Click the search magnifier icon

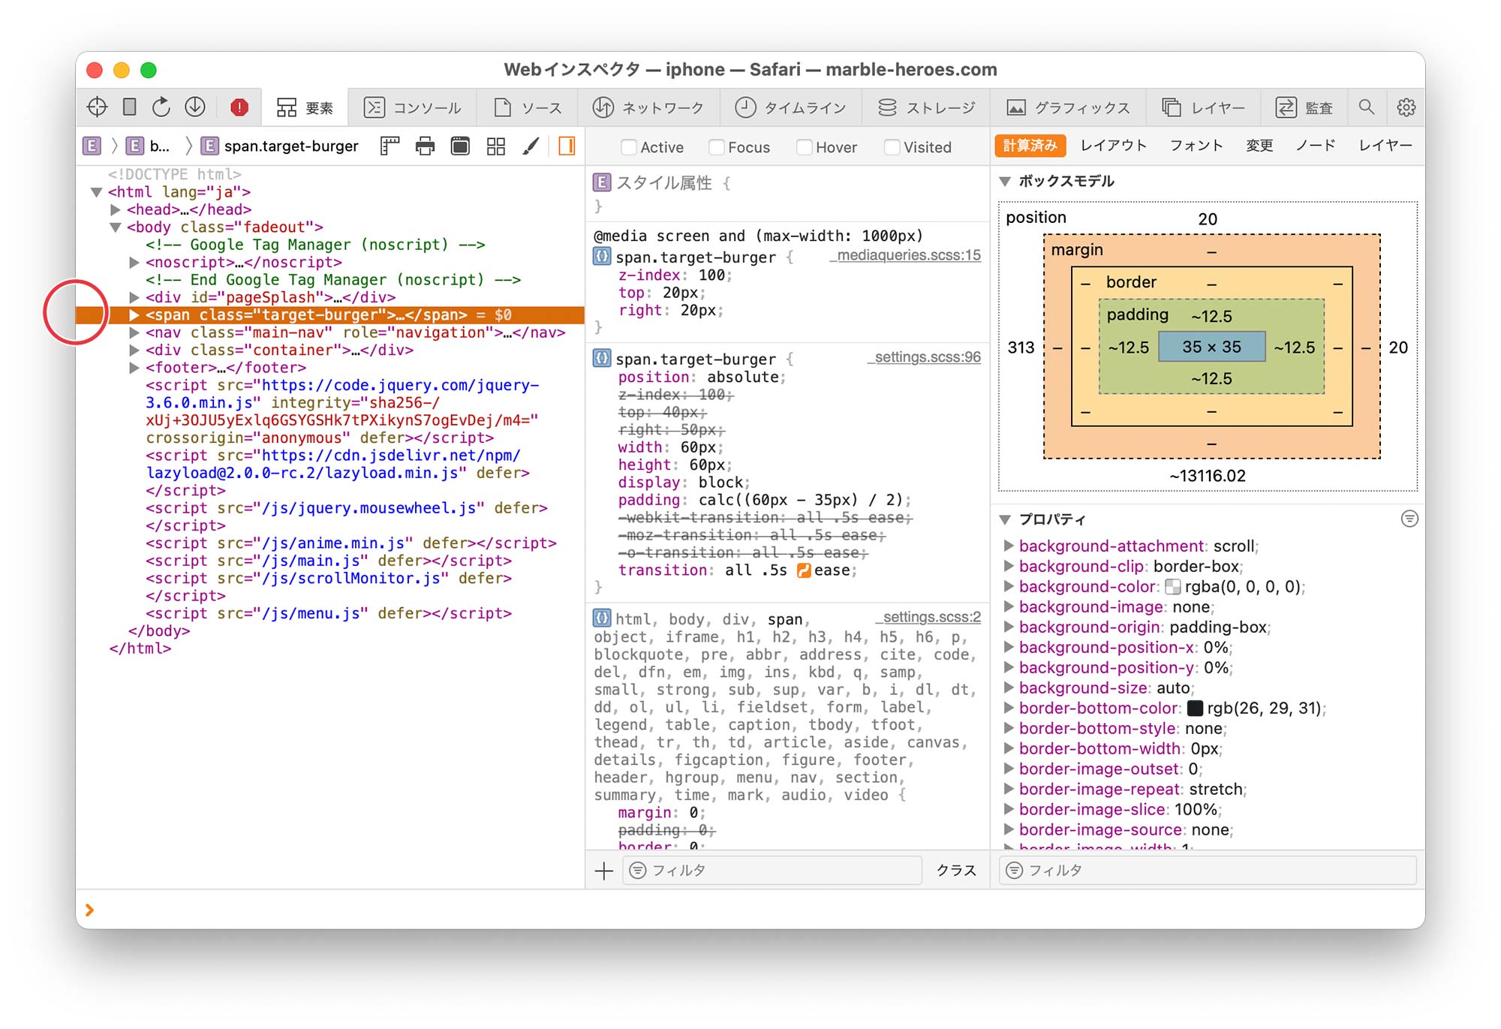point(1367,107)
